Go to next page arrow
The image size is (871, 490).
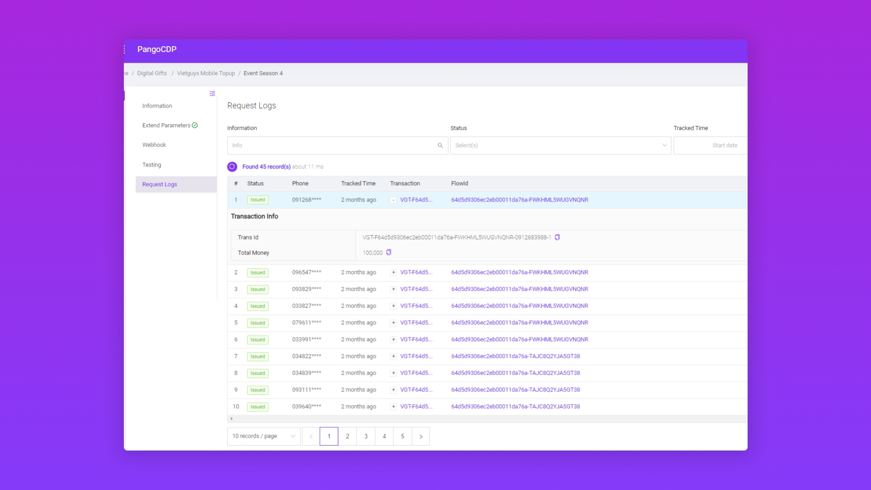(421, 436)
